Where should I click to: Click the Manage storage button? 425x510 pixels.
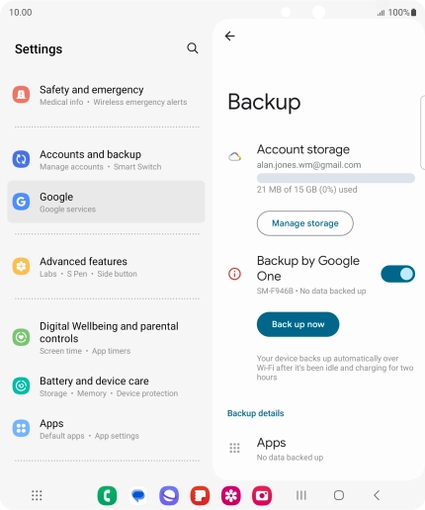pyautogui.click(x=305, y=223)
